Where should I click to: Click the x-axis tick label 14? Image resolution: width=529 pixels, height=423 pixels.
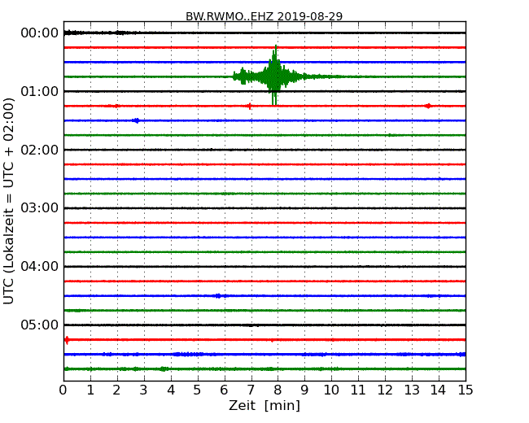(439, 390)
